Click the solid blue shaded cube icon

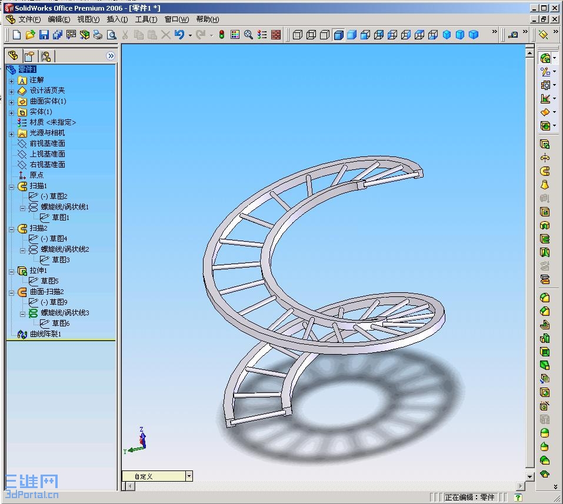point(352,35)
